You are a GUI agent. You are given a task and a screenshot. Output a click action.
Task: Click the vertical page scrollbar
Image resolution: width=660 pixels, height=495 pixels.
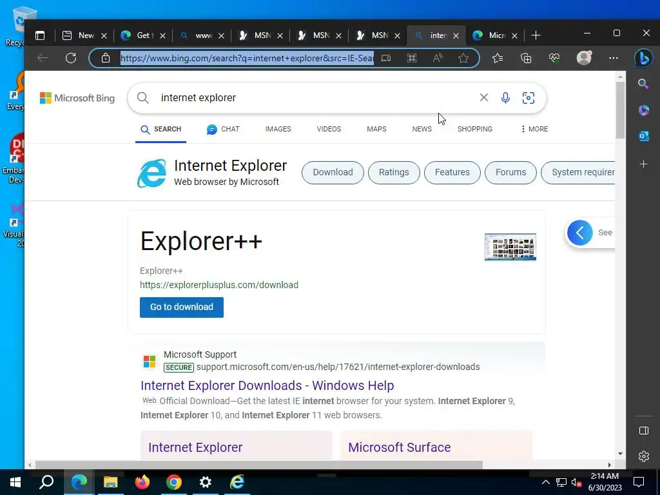620,110
